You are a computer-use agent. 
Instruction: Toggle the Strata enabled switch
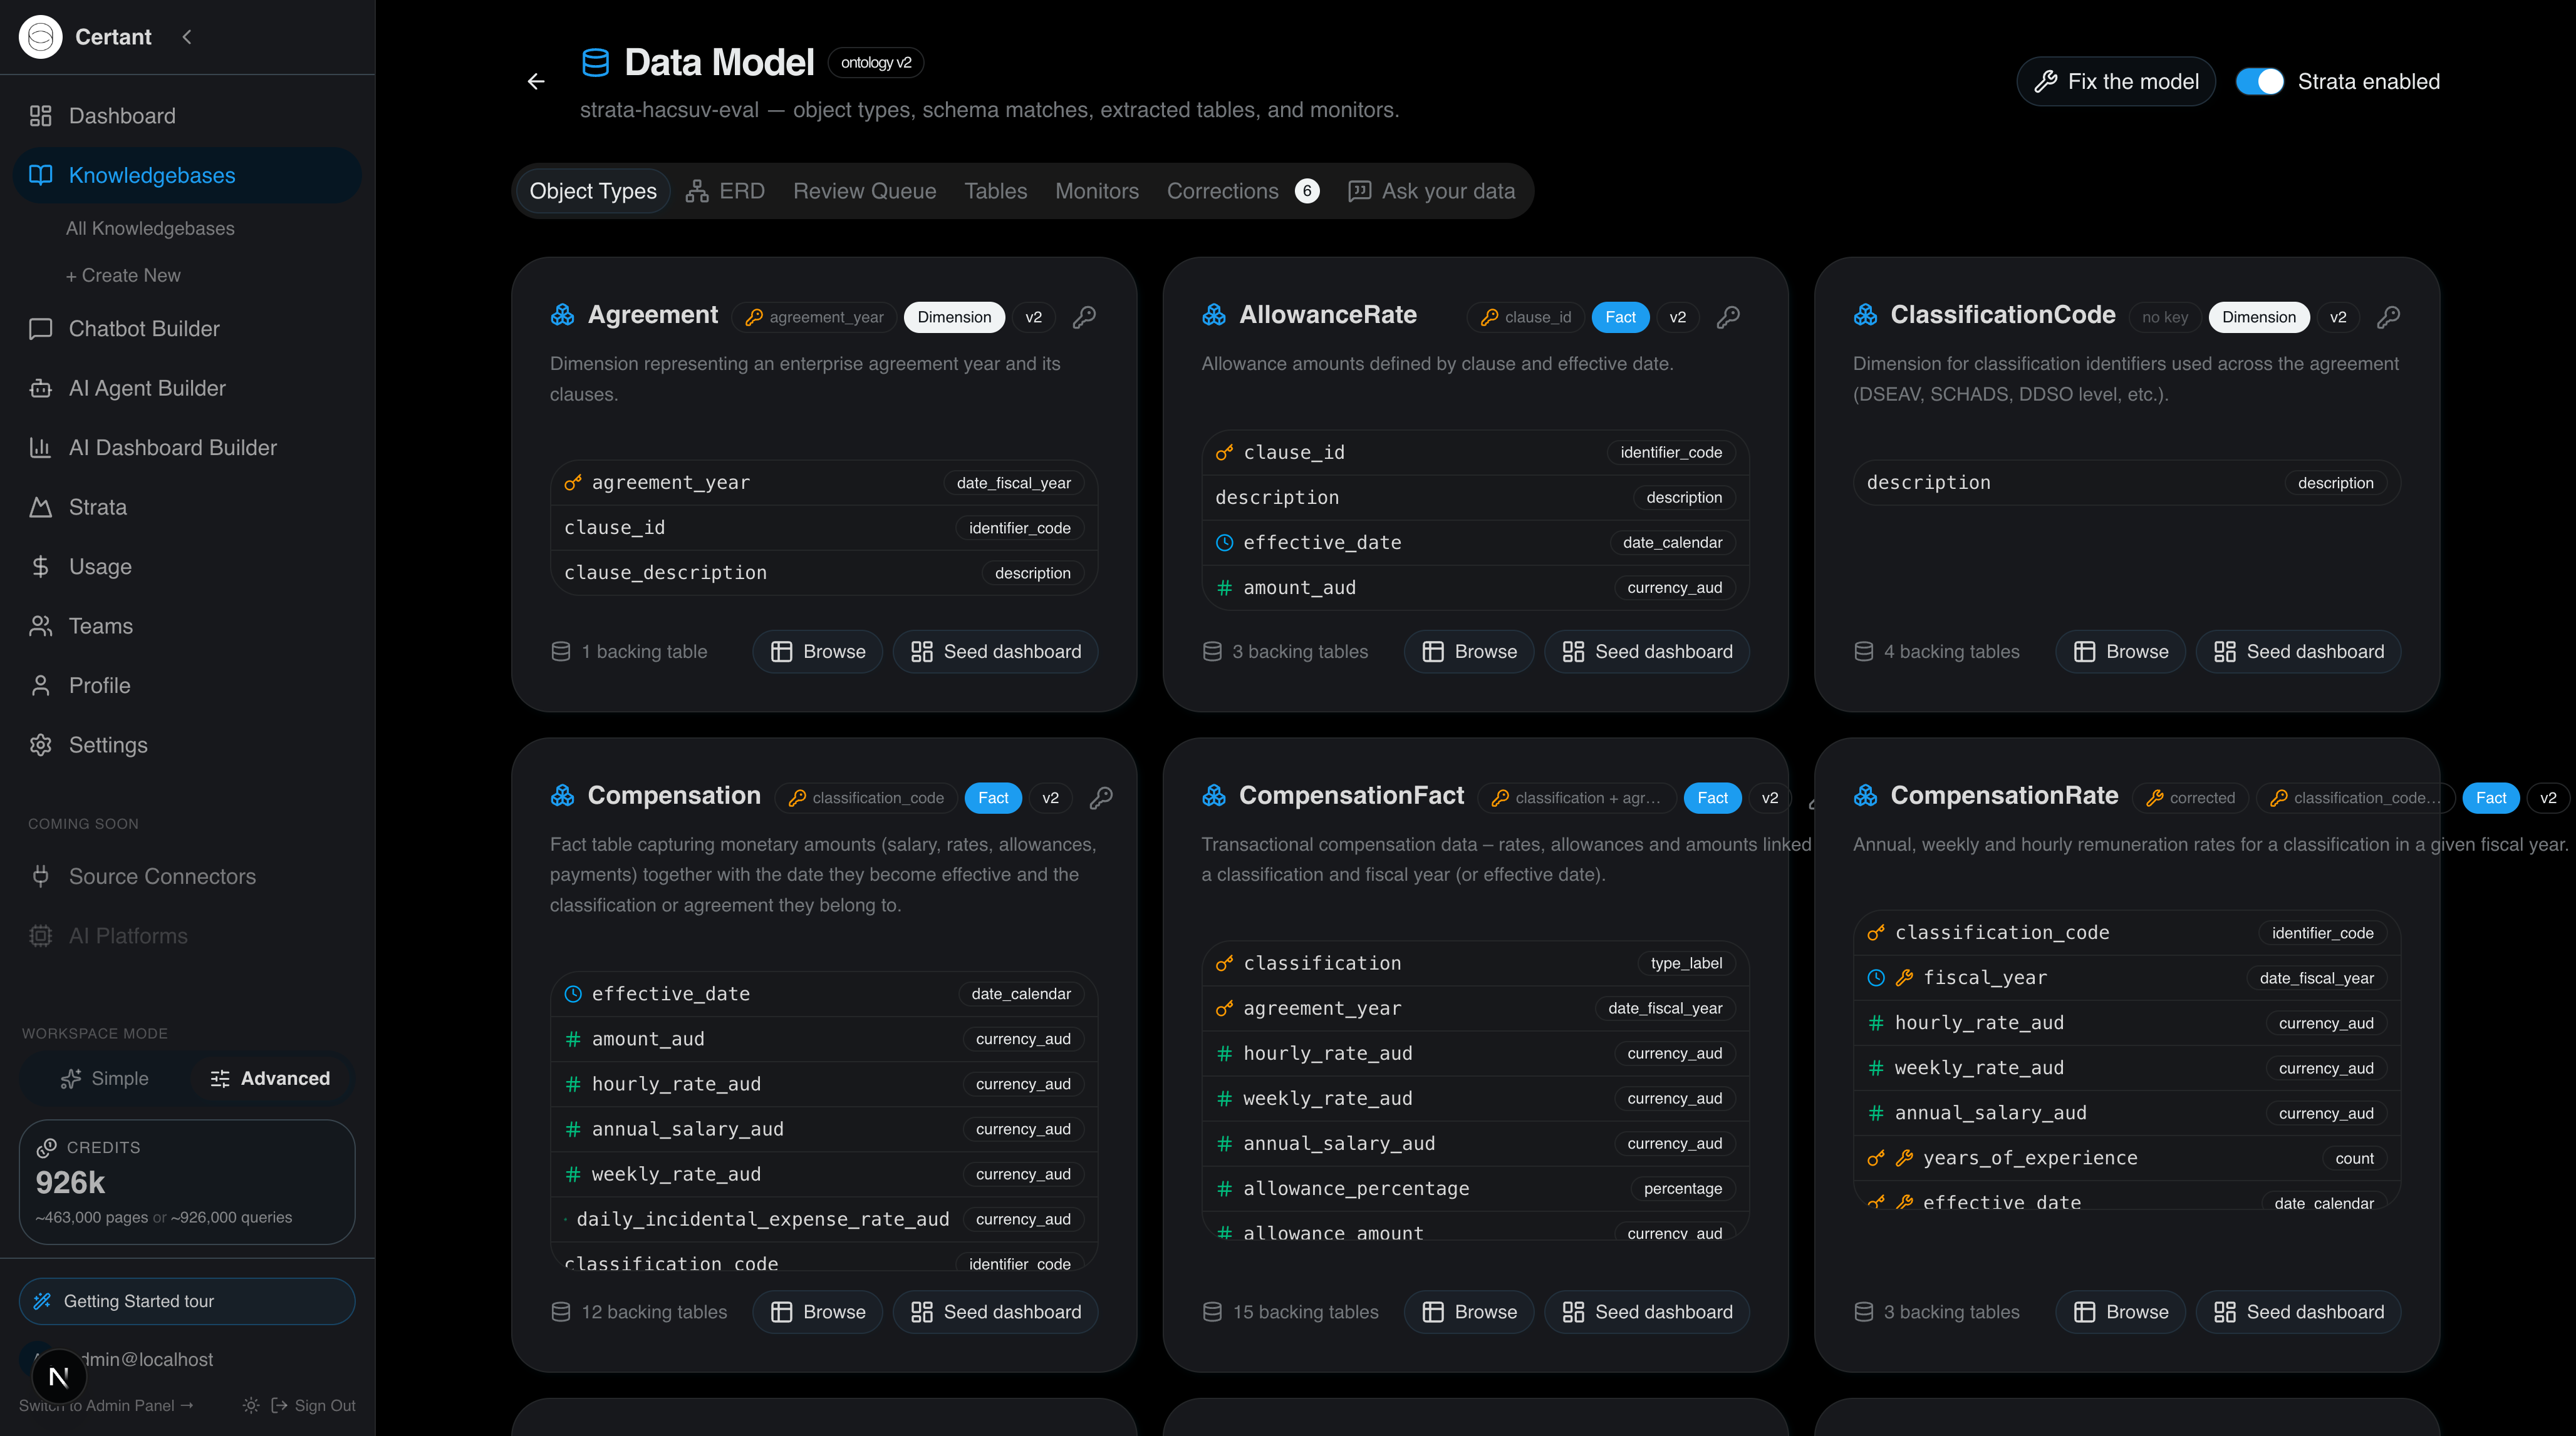[2259, 81]
